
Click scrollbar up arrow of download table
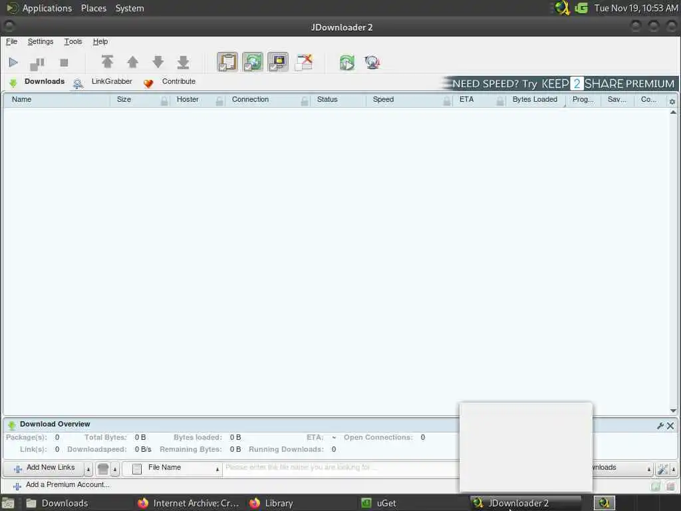coord(673,112)
